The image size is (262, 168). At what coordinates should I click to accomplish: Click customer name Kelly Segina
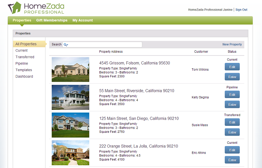pos(200,97)
